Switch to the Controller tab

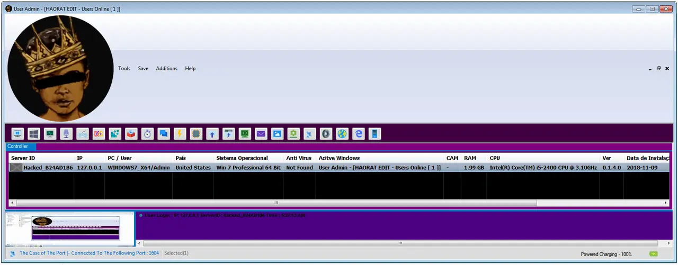point(18,147)
